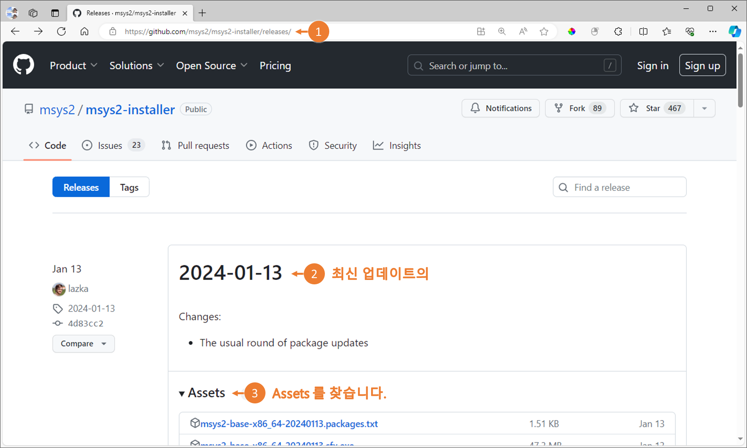Activate Read aloud icon in address bar
Image resolution: width=747 pixels, height=448 pixels.
coord(523,31)
